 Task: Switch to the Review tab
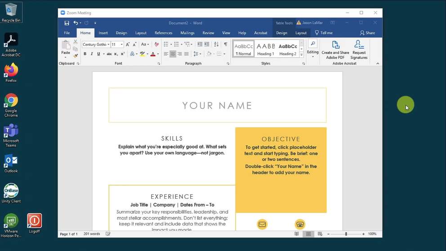click(x=208, y=33)
